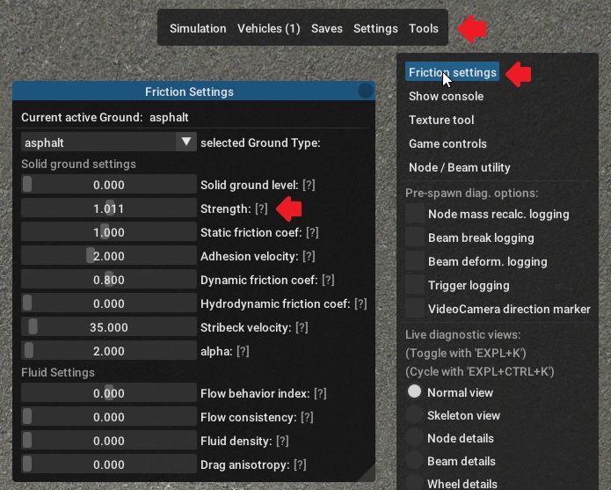611x490 pixels.
Task: Enable VideoCamera direction marker checkbox
Action: click(415, 309)
